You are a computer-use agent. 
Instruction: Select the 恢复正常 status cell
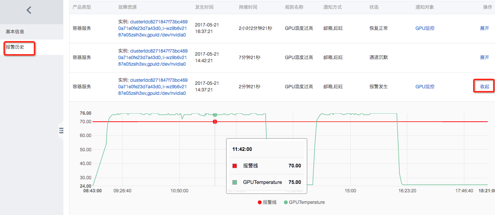(379, 28)
